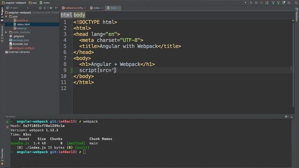
Task: Open the Project tool window tab
Action: [2, 14]
